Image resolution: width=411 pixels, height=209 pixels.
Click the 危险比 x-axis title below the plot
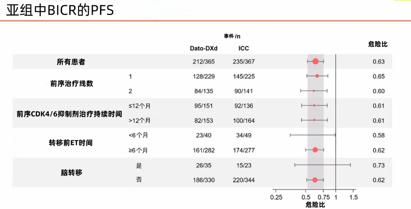[315, 205]
